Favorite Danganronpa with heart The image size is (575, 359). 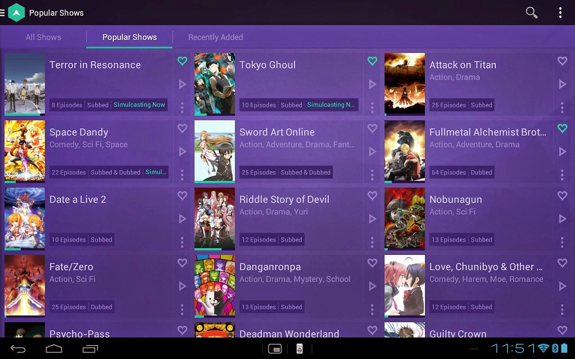pyautogui.click(x=372, y=263)
